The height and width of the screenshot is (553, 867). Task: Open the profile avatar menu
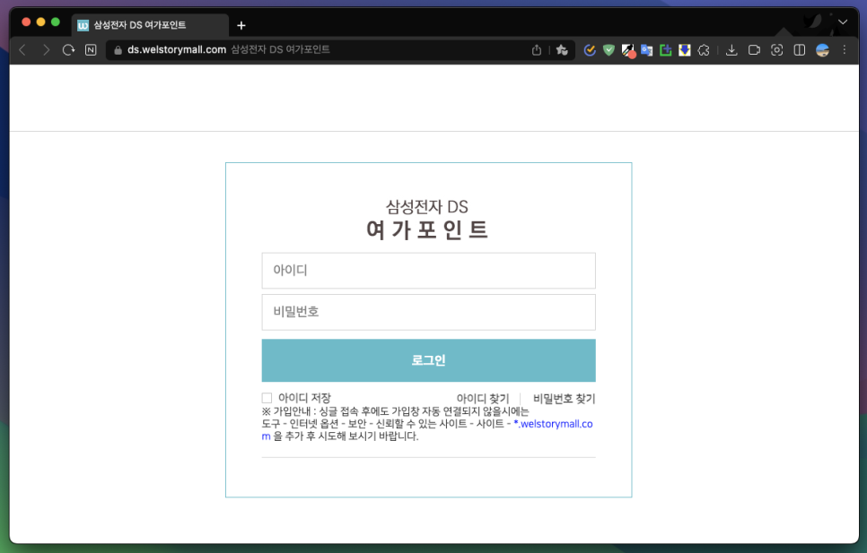[x=822, y=50]
